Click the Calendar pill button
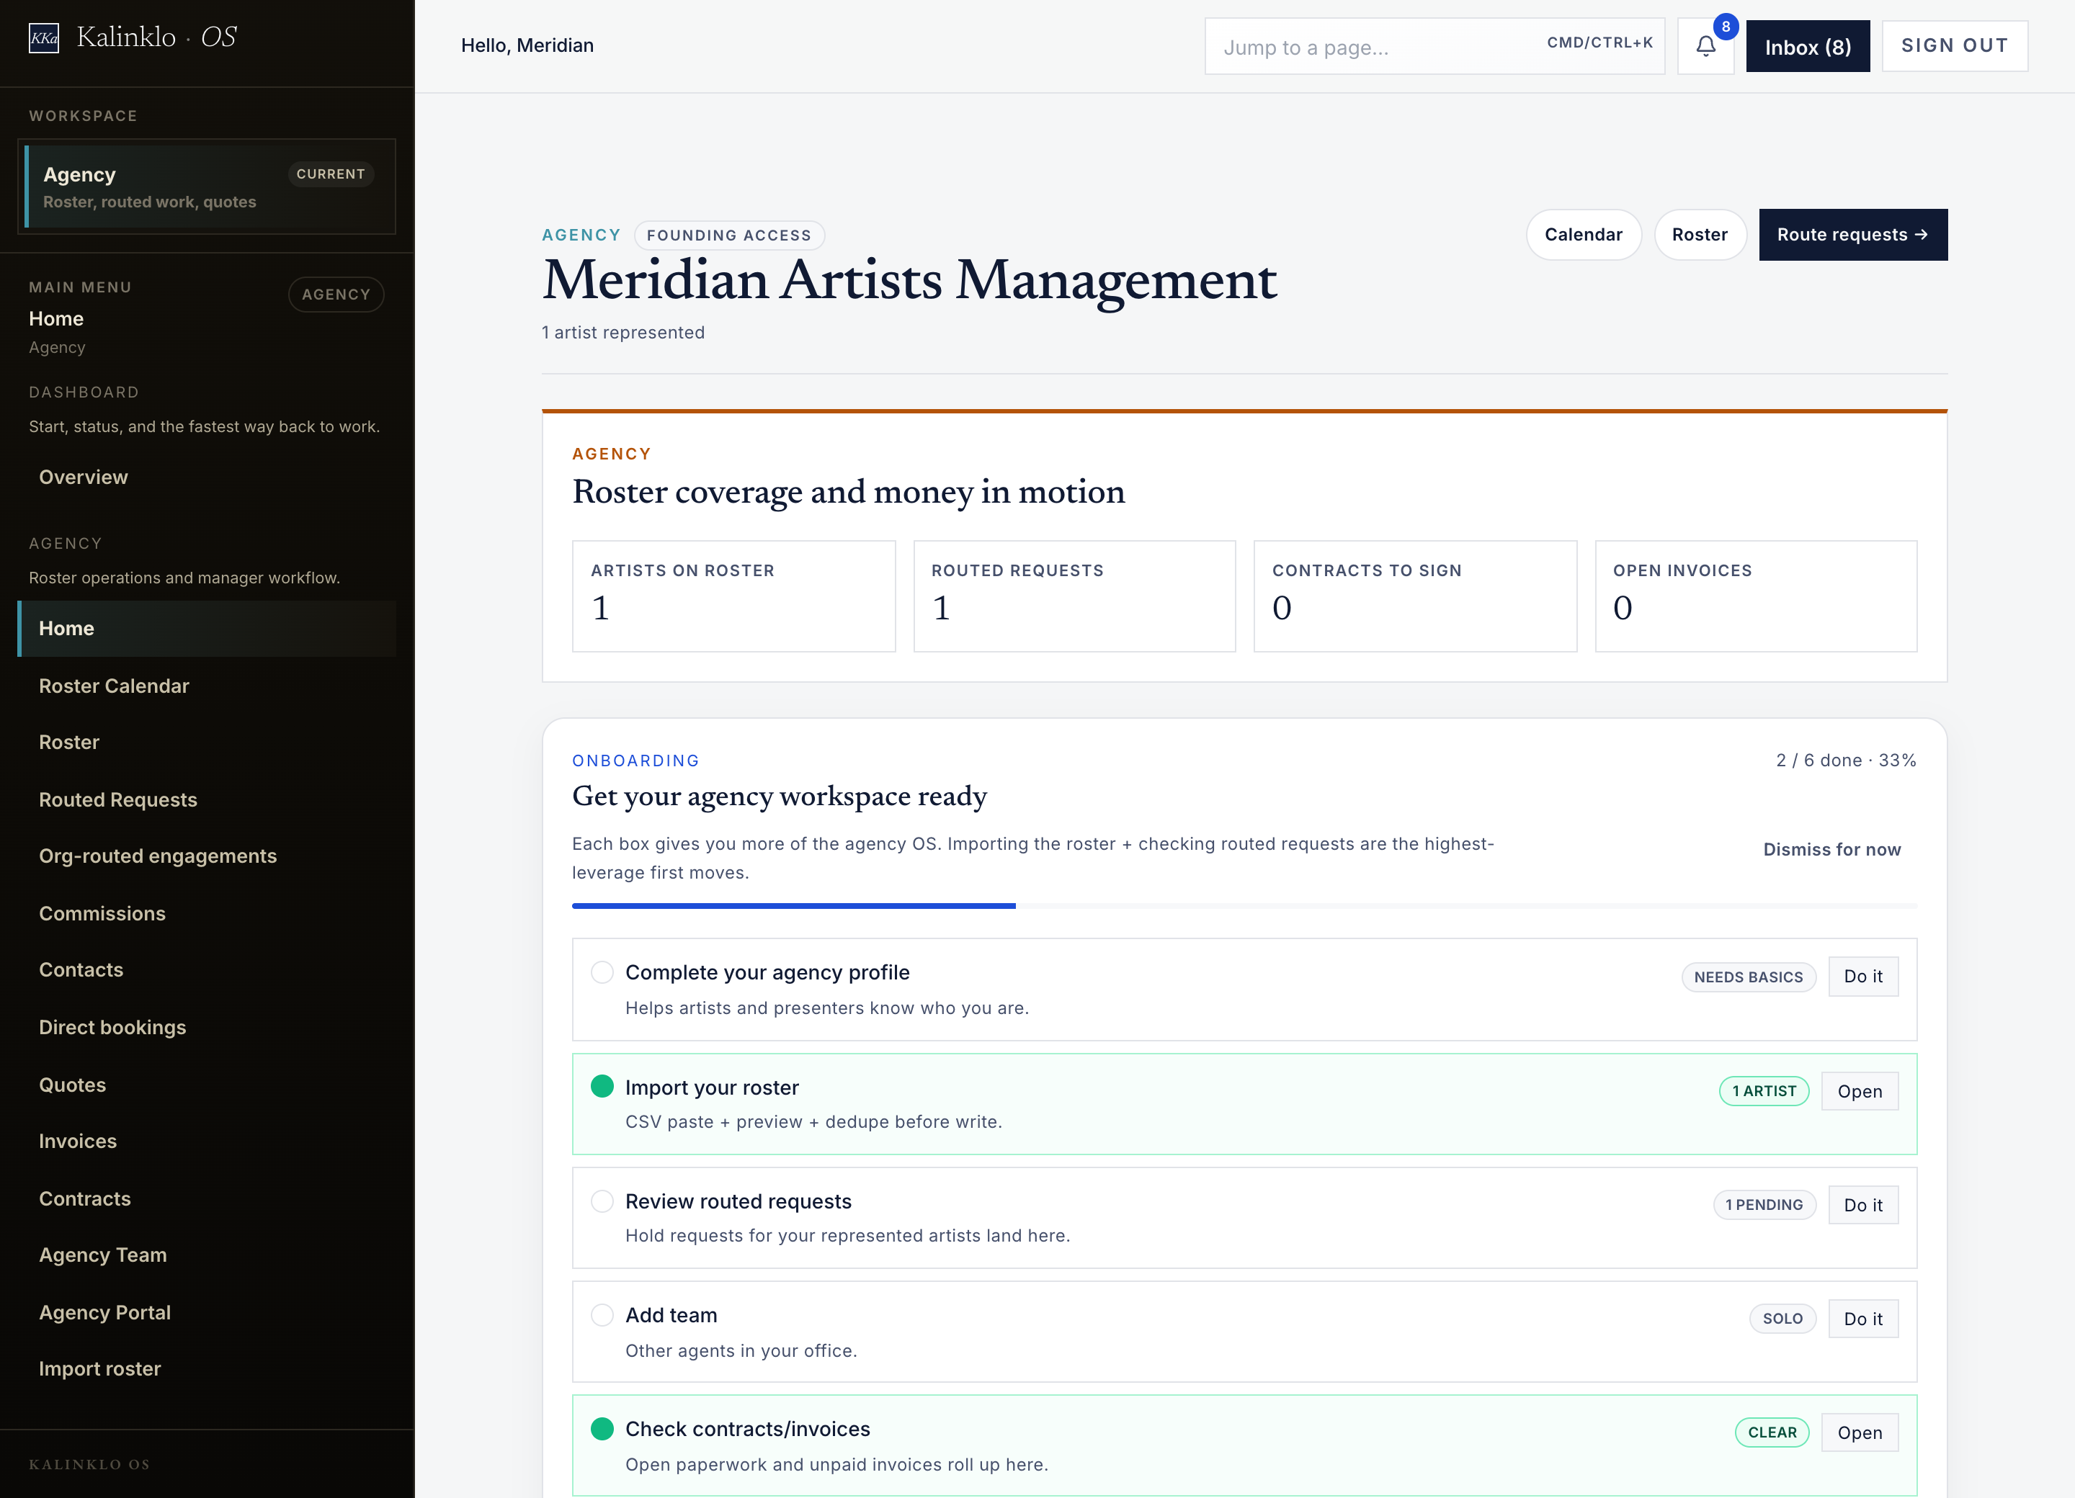The height and width of the screenshot is (1498, 2075). tap(1583, 235)
